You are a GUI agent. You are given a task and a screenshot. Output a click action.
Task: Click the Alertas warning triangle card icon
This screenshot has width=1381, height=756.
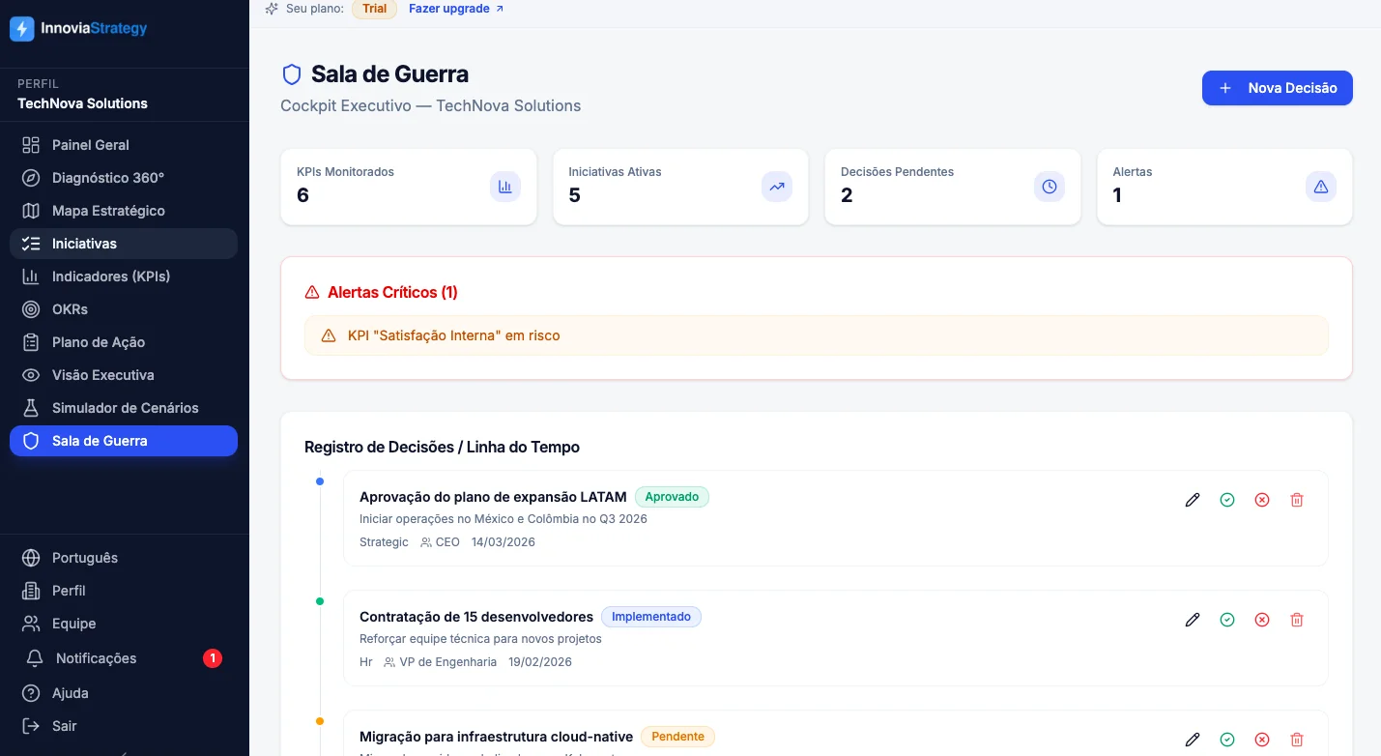(1321, 187)
